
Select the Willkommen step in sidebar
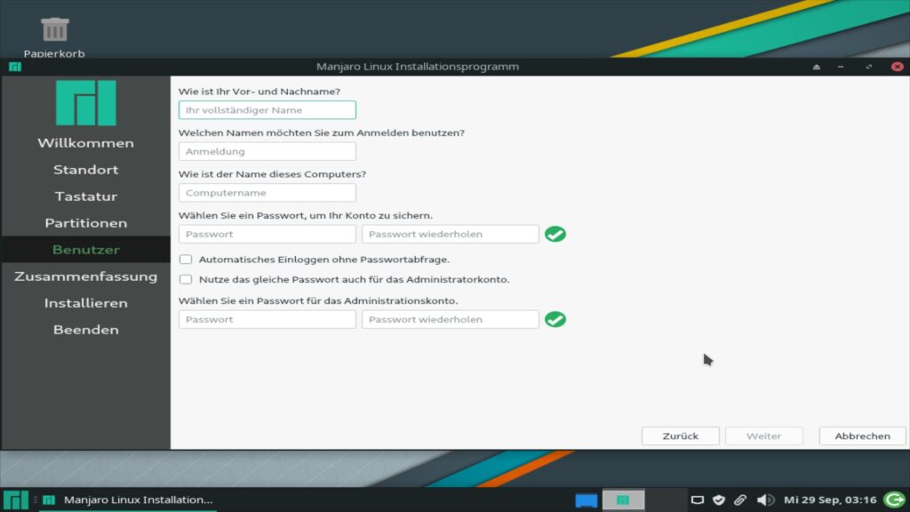[86, 143]
